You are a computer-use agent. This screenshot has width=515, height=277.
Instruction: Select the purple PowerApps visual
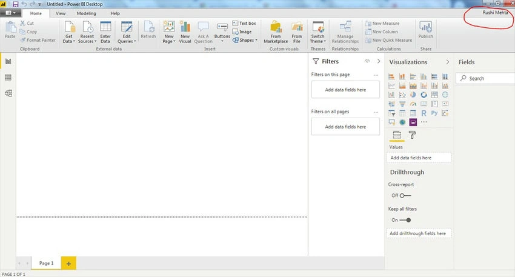pyautogui.click(x=413, y=122)
